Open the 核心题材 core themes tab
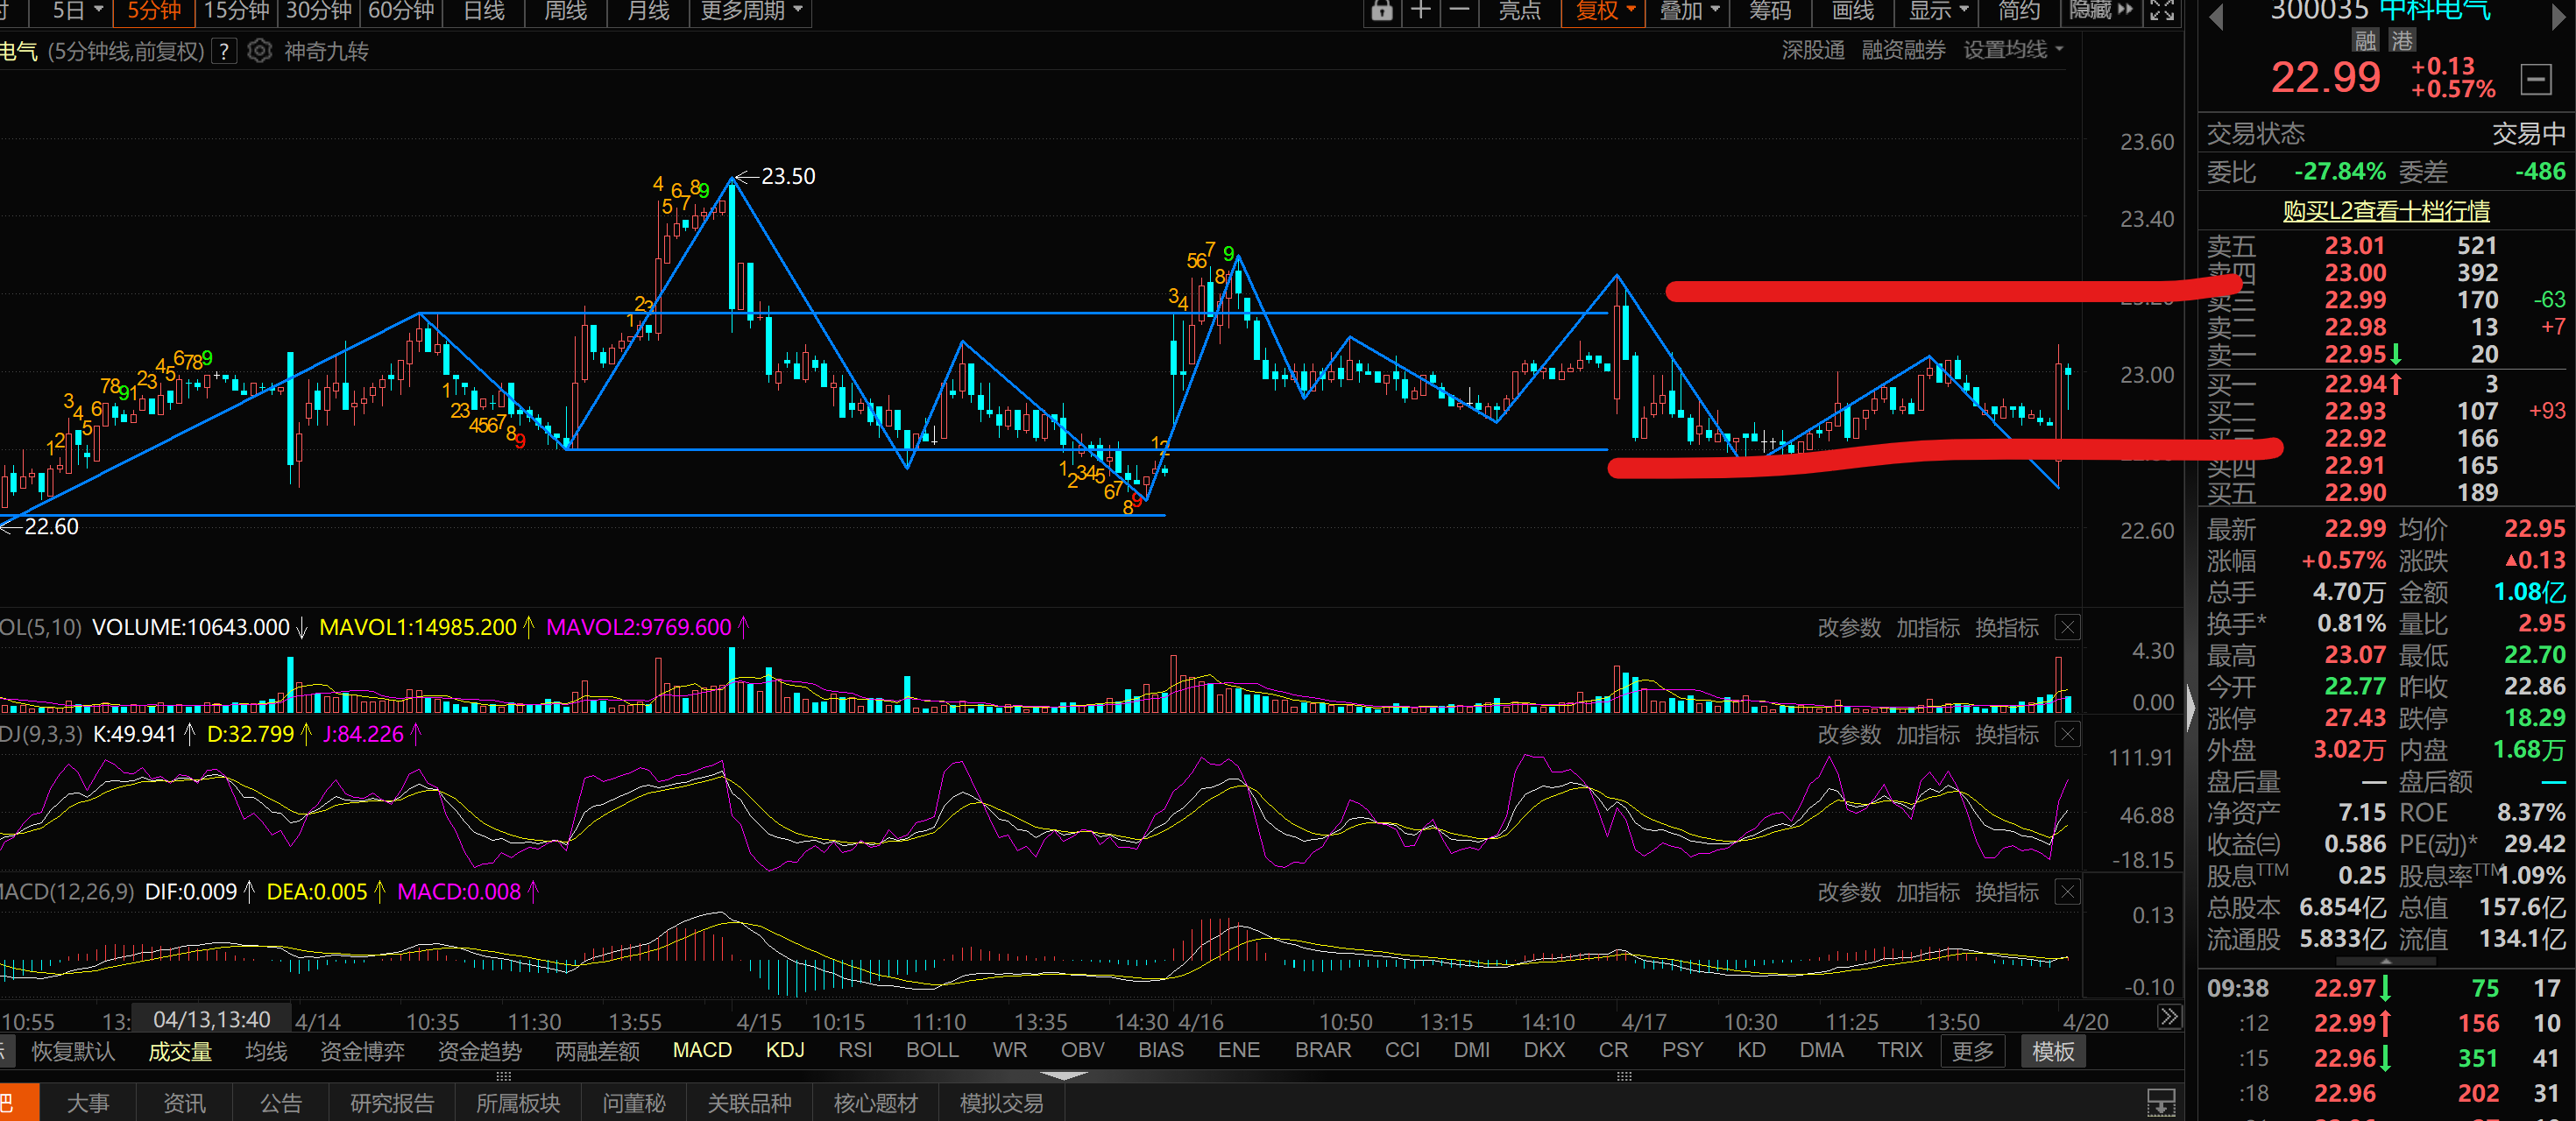This screenshot has width=2576, height=1121. (875, 1103)
